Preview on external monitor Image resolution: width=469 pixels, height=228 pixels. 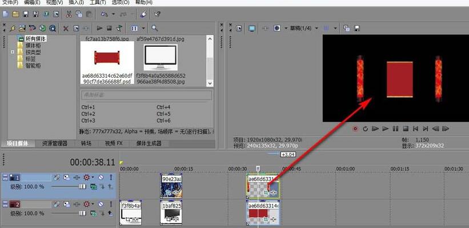point(252,28)
